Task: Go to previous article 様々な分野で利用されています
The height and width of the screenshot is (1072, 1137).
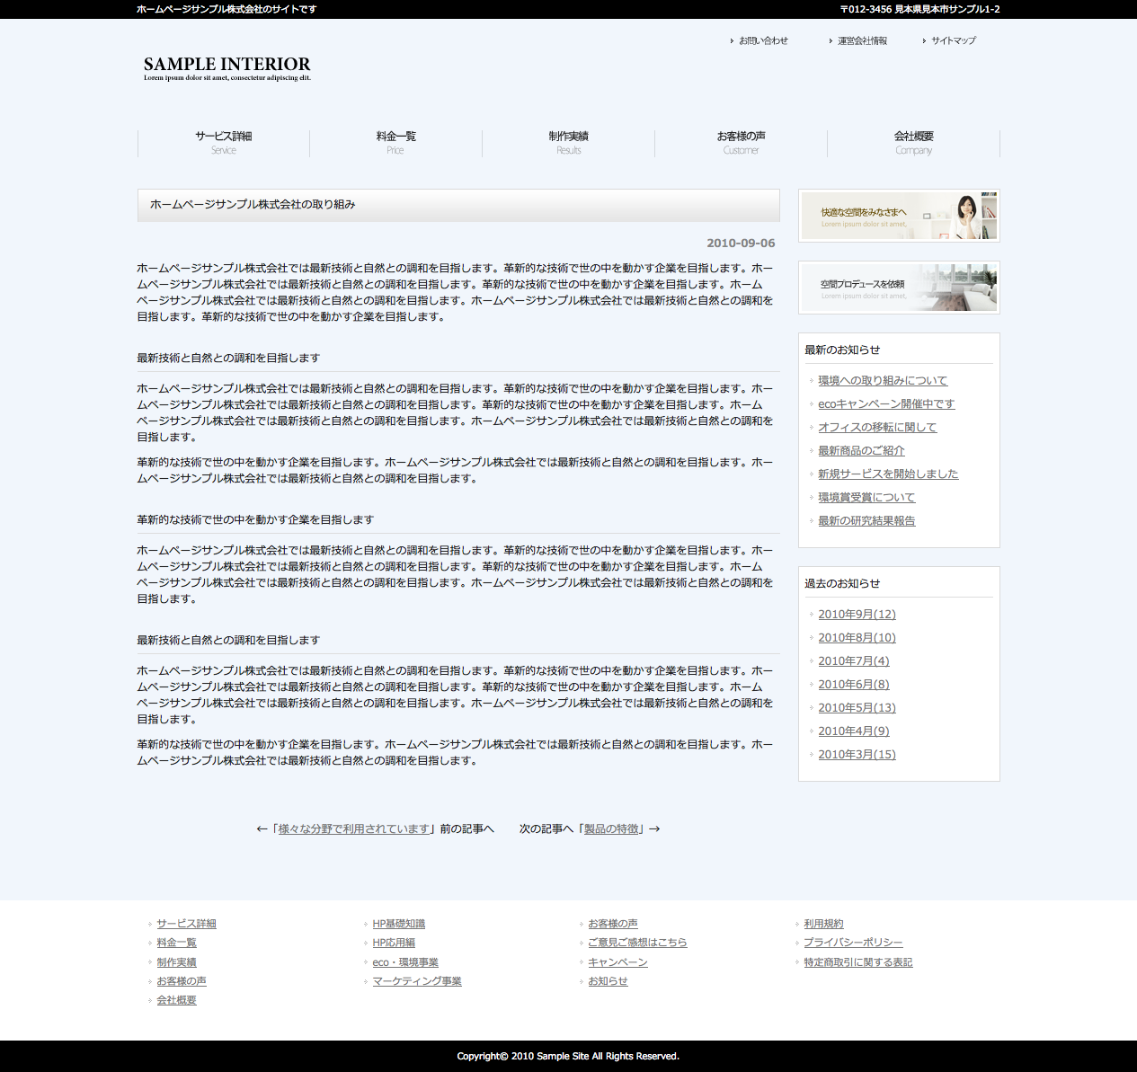Action: click(355, 829)
